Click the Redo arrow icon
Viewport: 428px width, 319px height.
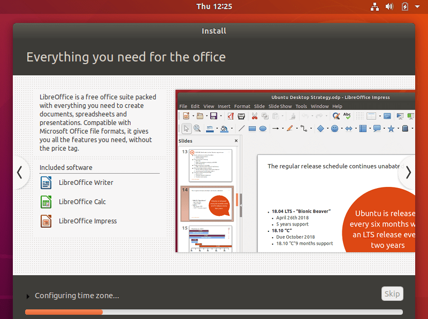[319, 116]
